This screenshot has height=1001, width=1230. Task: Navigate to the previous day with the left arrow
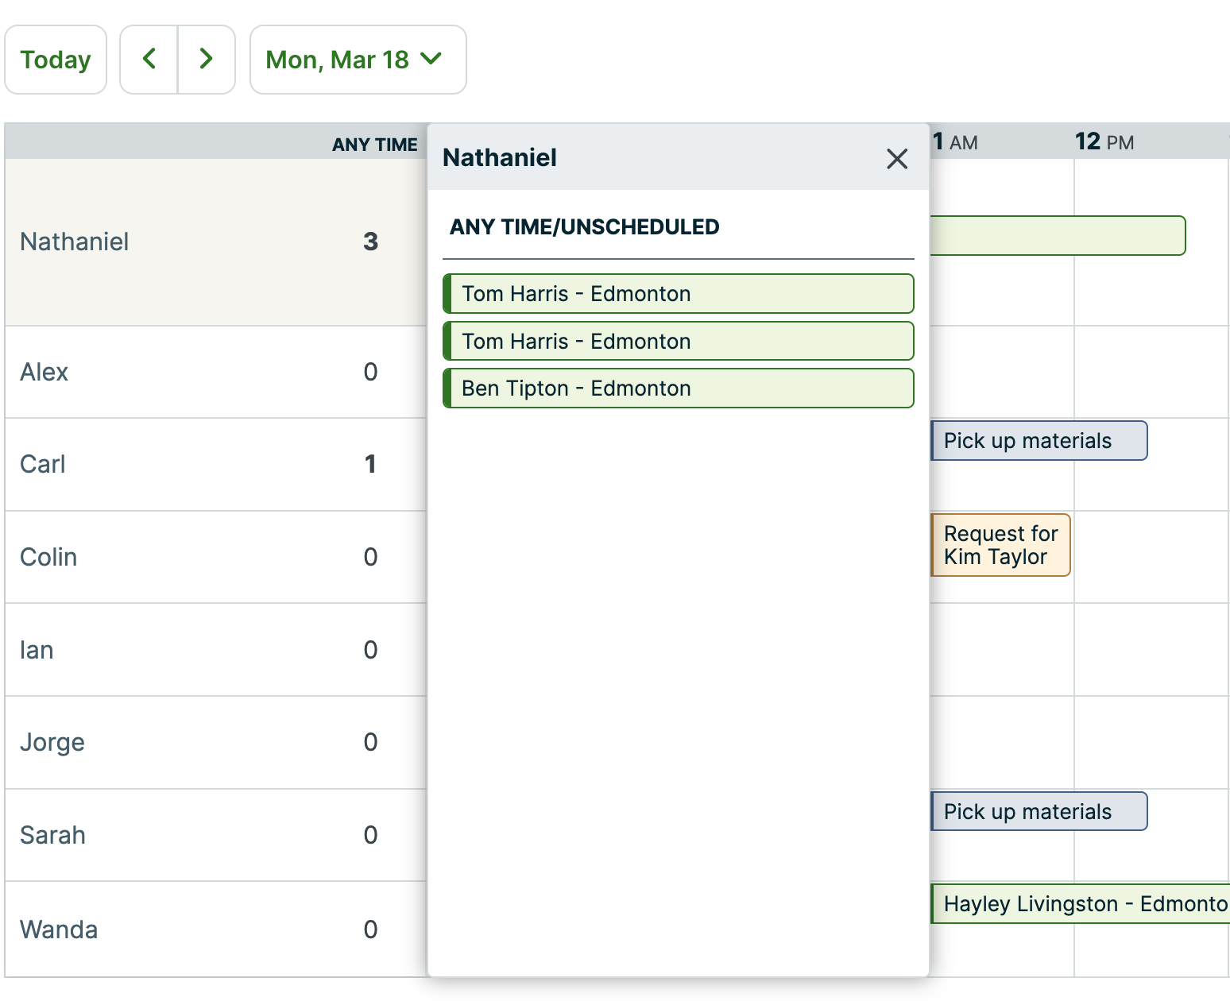[149, 59]
